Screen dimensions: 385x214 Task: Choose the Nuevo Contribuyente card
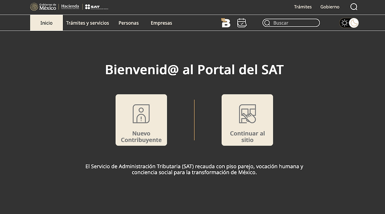click(x=141, y=120)
